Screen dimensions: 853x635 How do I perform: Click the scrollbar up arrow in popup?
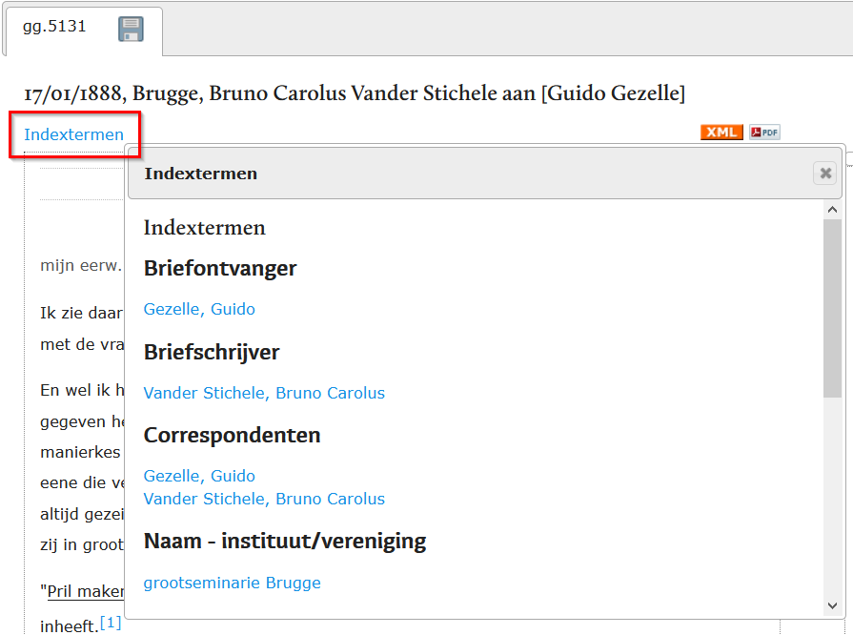click(x=832, y=210)
